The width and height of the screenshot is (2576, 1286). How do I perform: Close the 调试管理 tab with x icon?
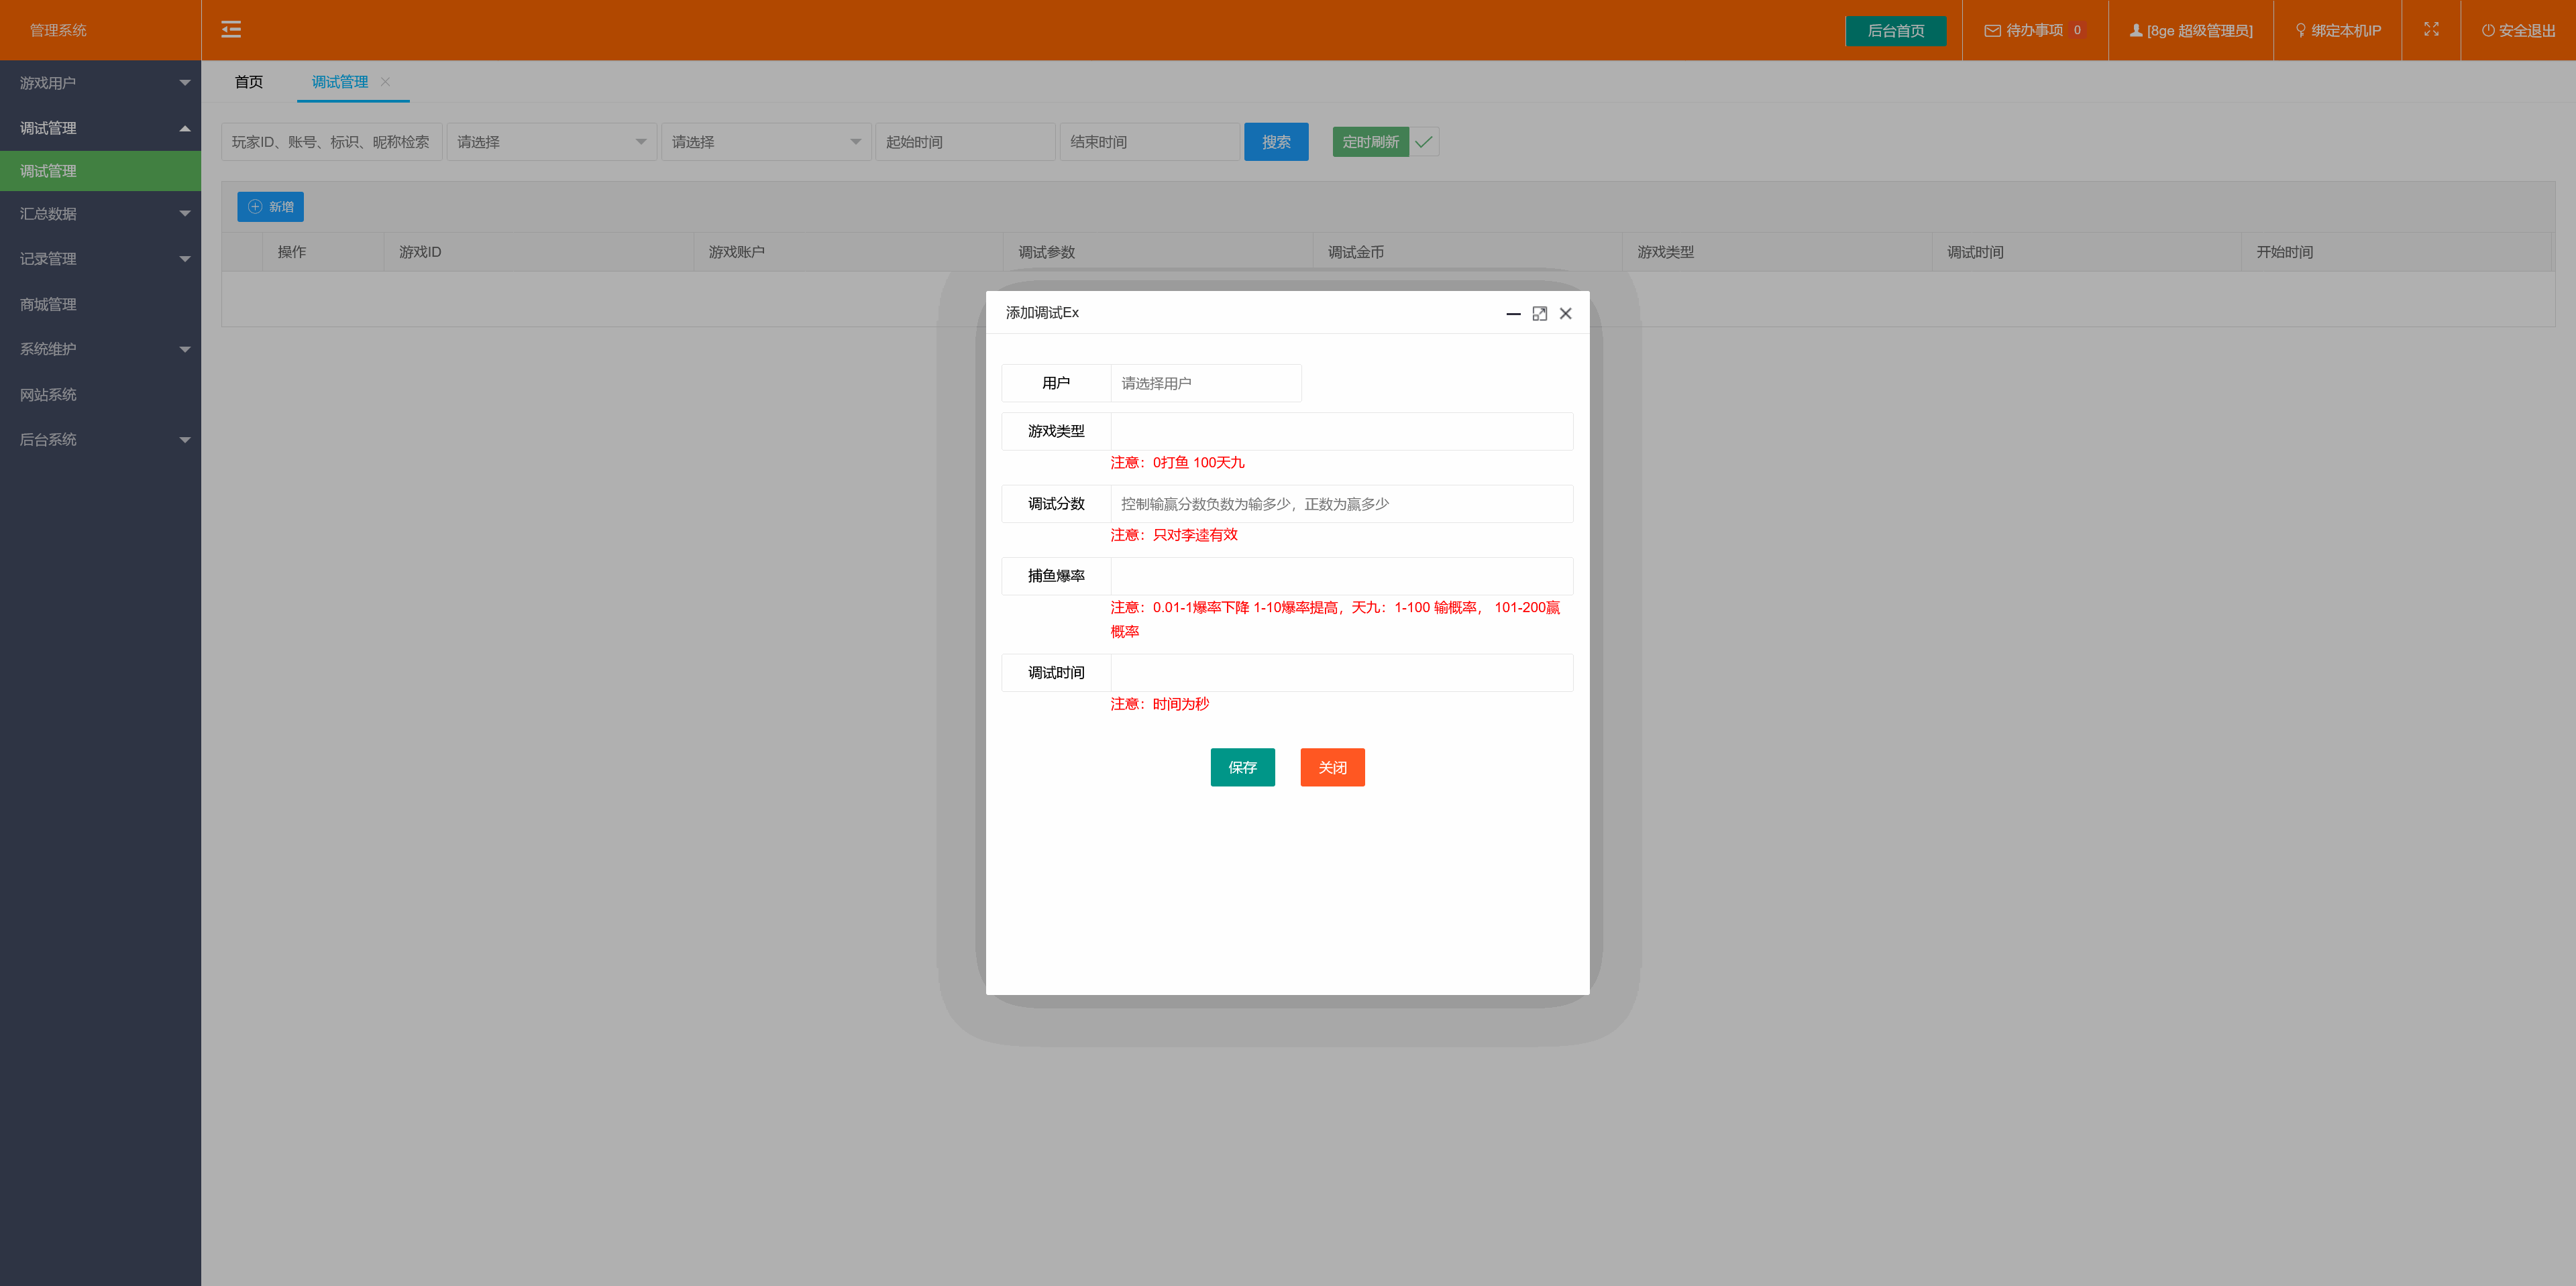click(x=385, y=82)
